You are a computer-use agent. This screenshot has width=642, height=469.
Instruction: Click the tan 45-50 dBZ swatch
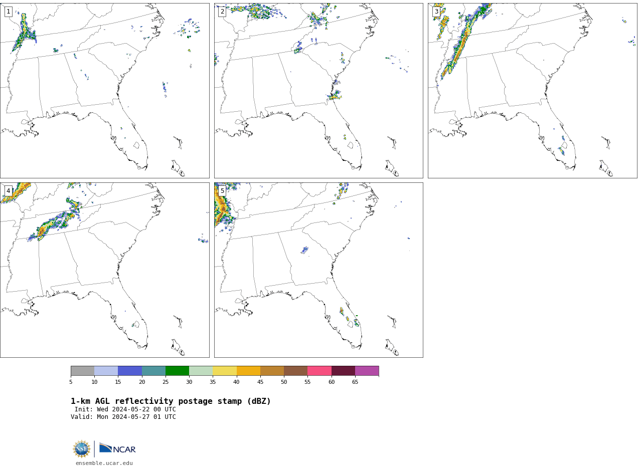pos(272,371)
